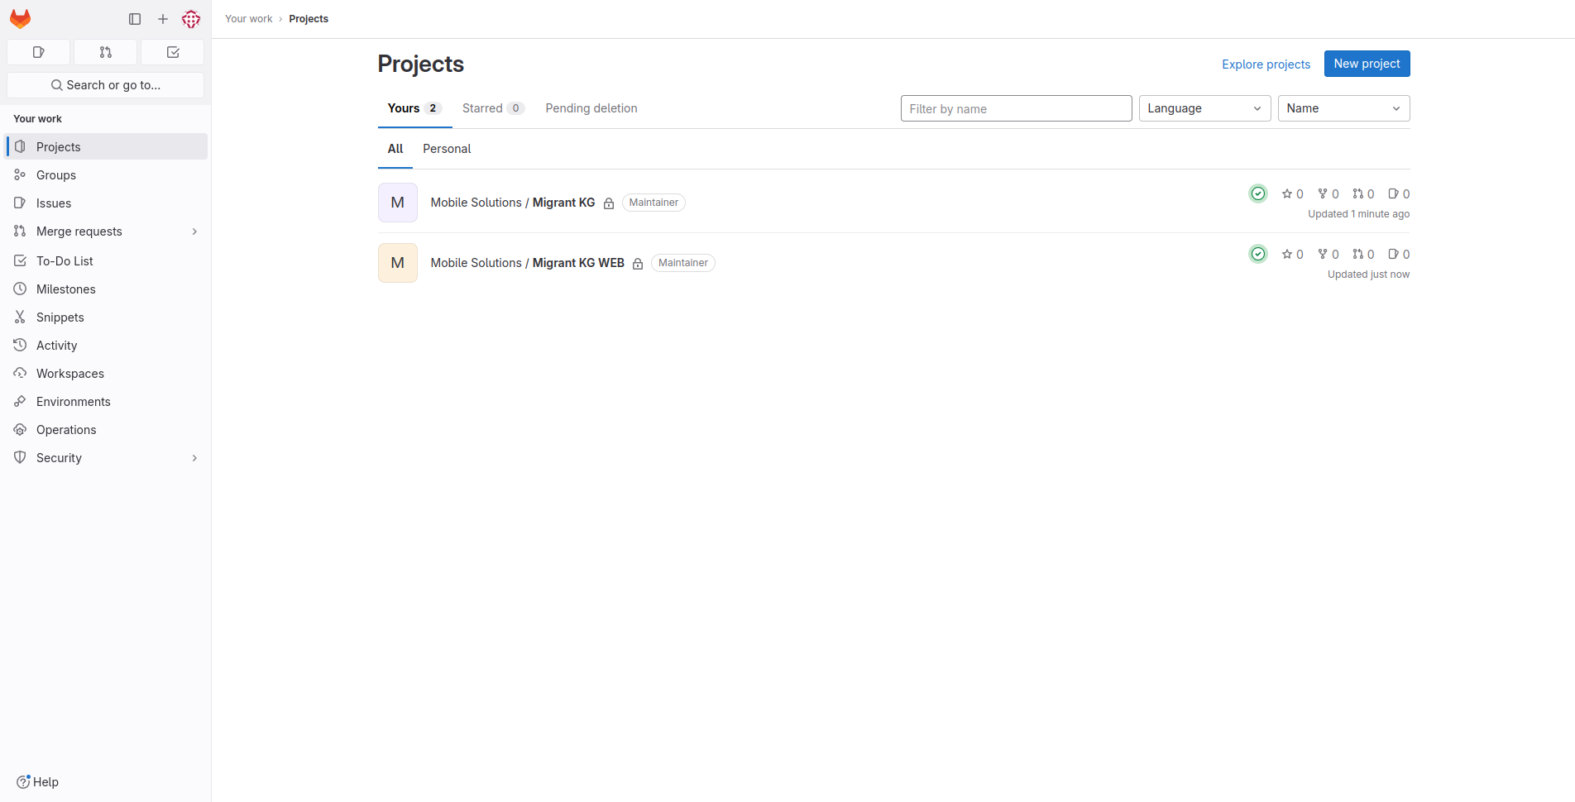The image size is (1575, 802).
Task: Open to-do items shortcut icon
Action: 173,52
